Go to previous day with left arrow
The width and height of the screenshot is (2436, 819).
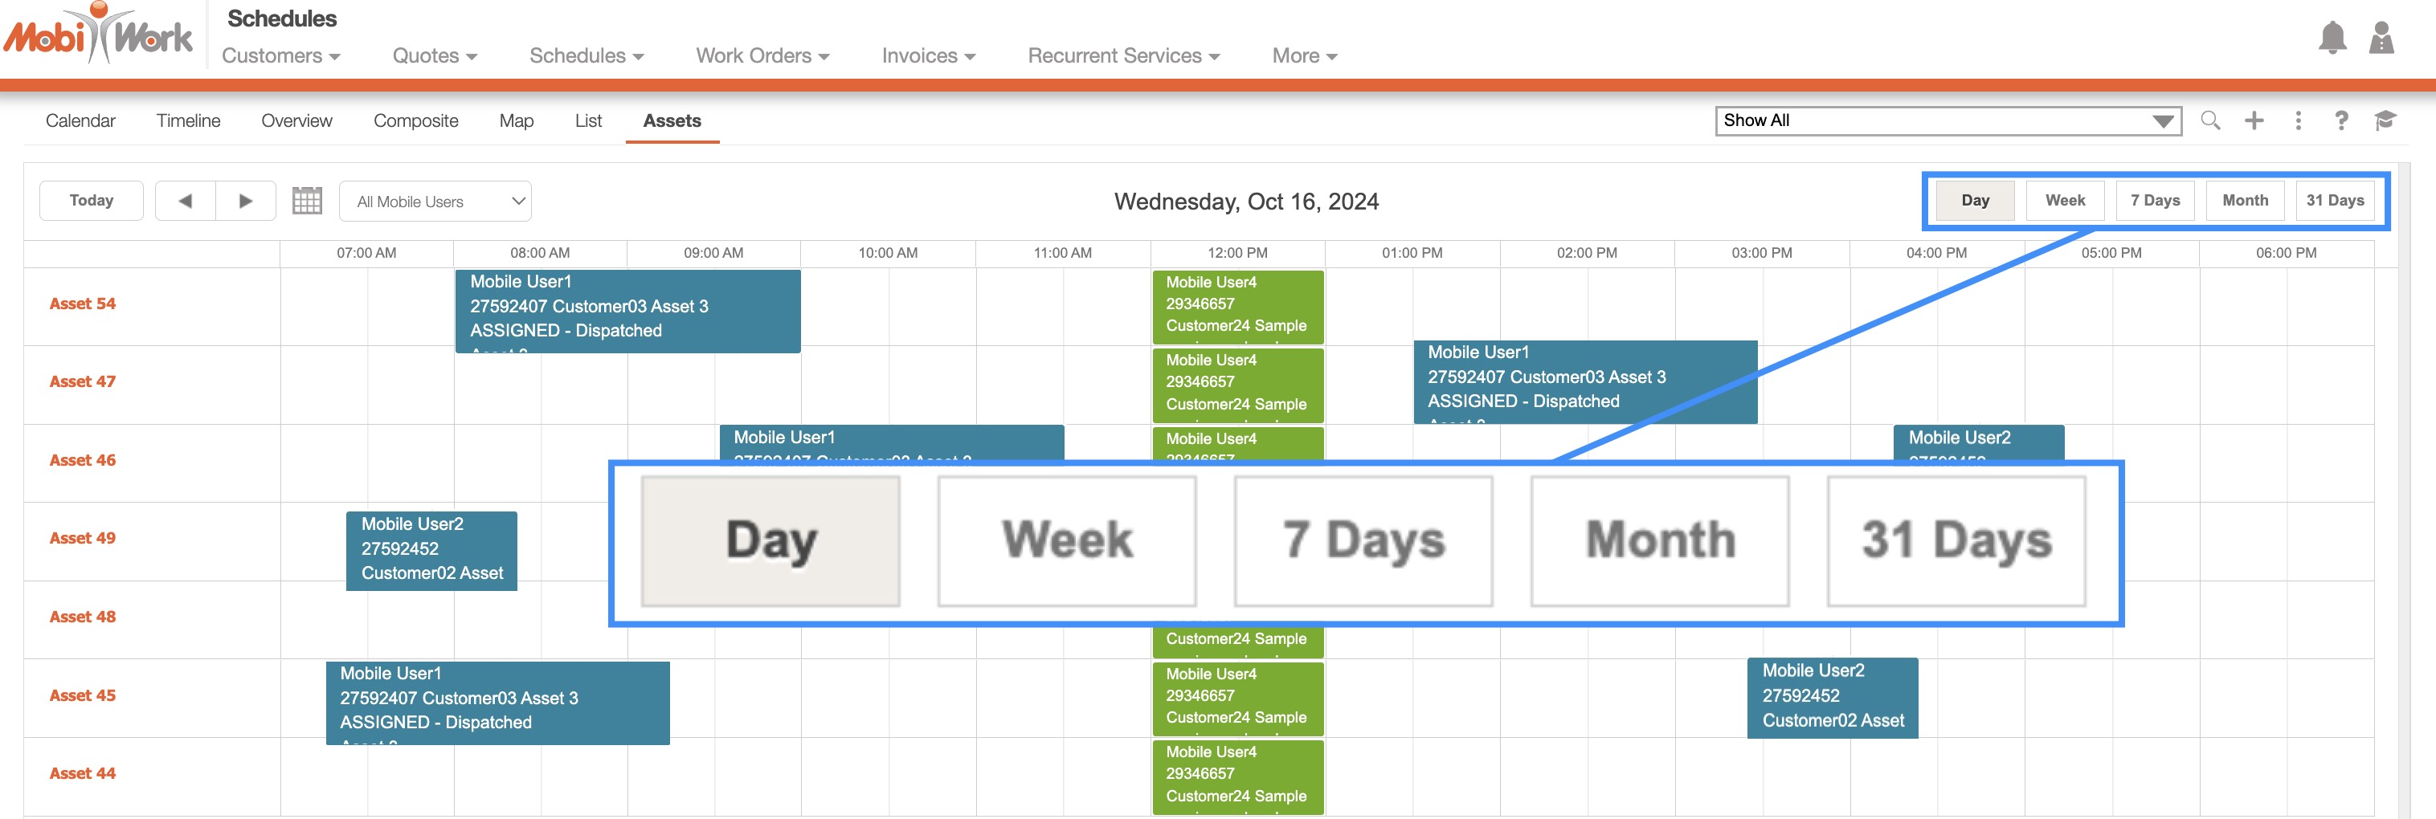(x=186, y=202)
